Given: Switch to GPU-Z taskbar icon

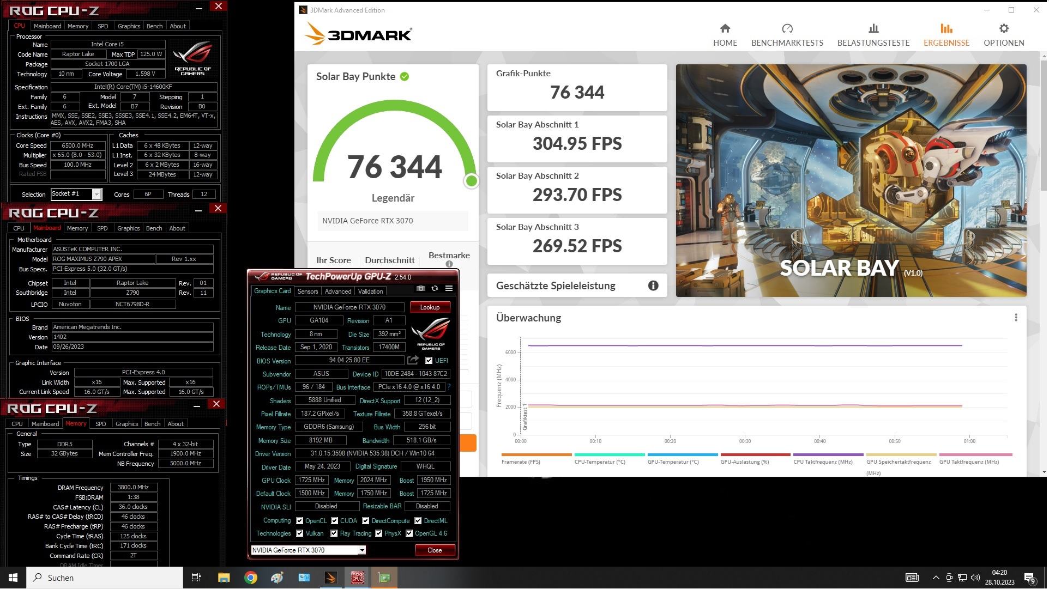Looking at the screenshot, I should (x=385, y=578).
